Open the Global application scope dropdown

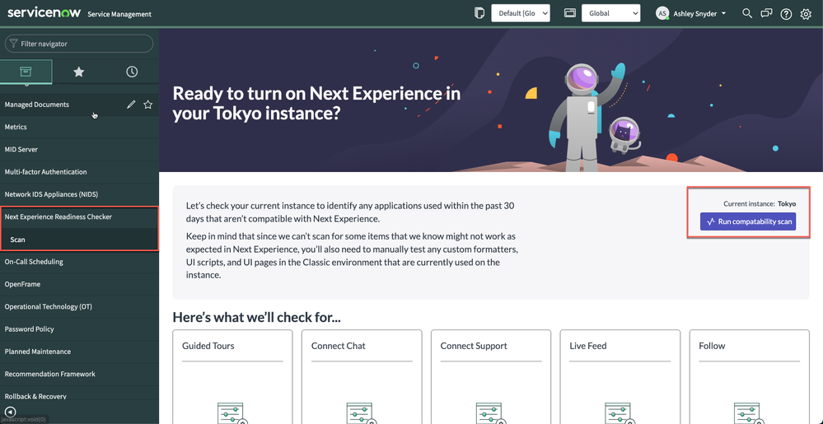610,13
